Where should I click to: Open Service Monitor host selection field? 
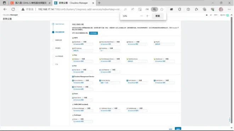[x=83, y=83]
